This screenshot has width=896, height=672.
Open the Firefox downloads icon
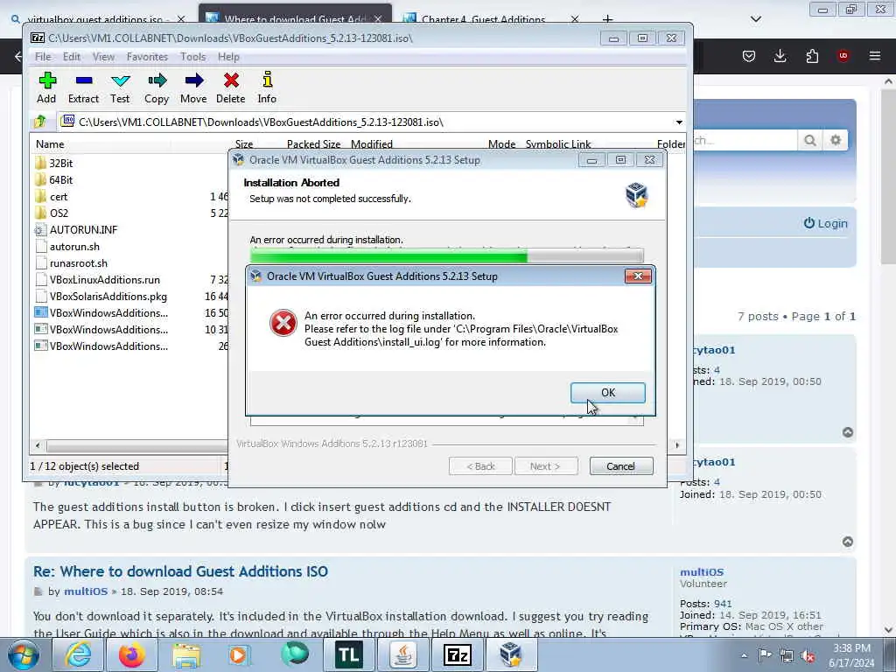click(x=780, y=56)
